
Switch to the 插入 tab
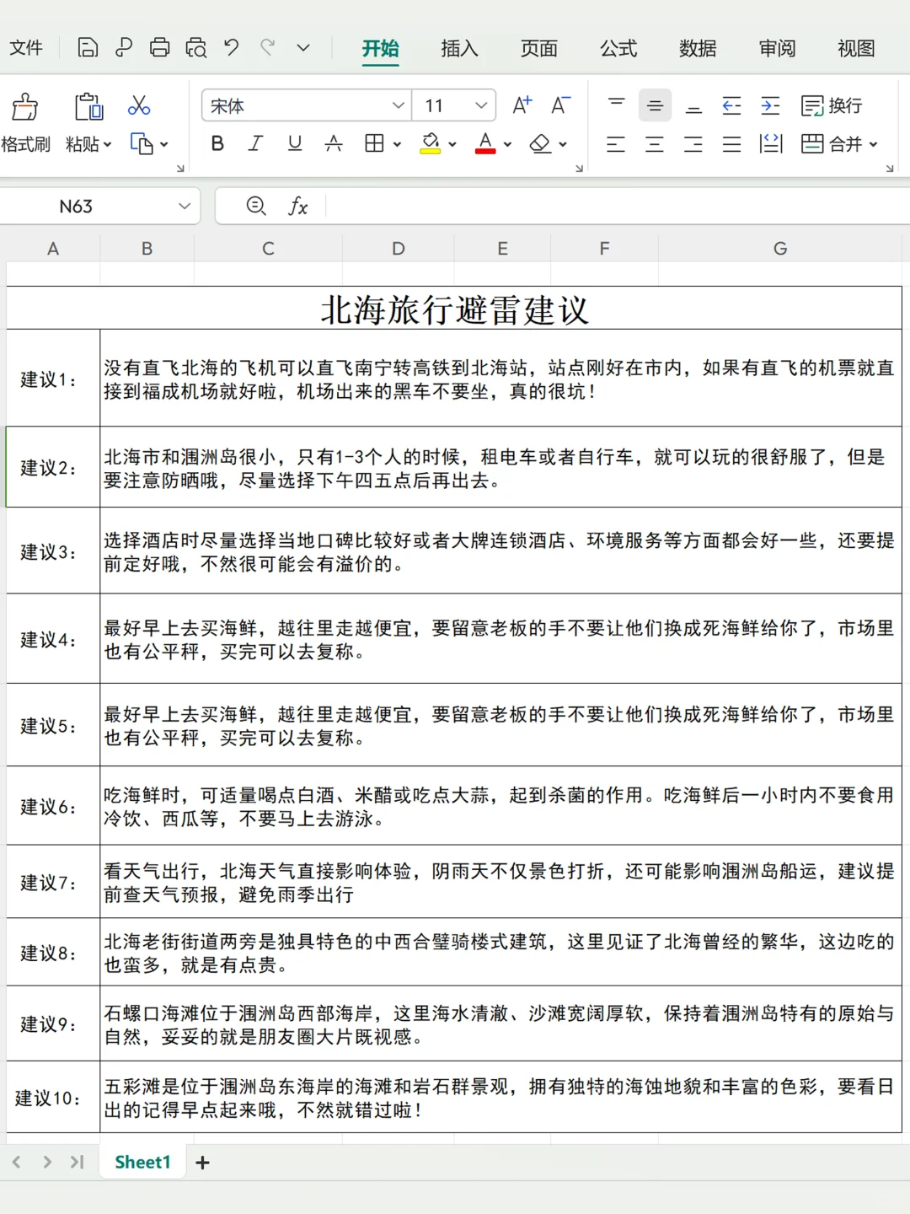pyautogui.click(x=459, y=48)
